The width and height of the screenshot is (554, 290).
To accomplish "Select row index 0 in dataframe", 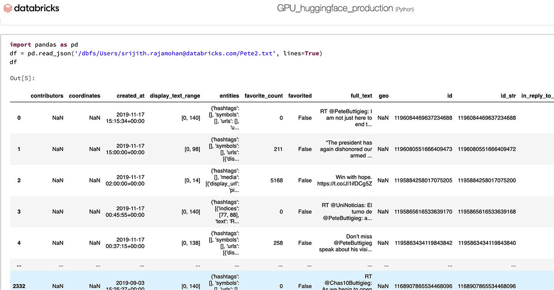I will (x=19, y=118).
